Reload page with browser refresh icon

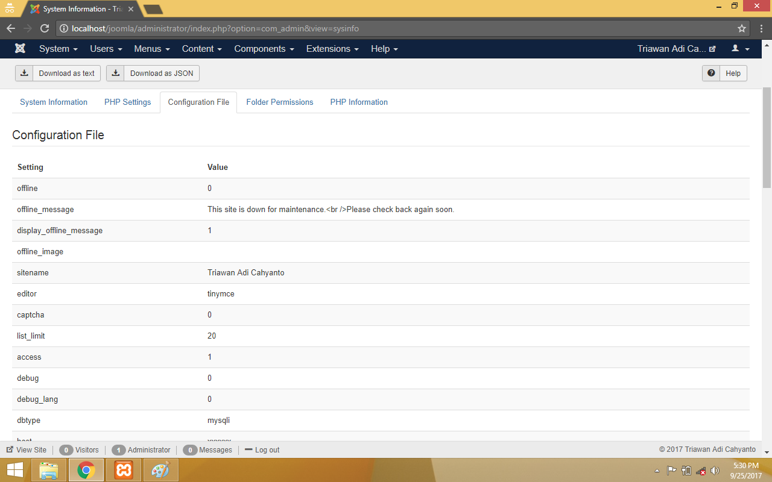tap(44, 28)
